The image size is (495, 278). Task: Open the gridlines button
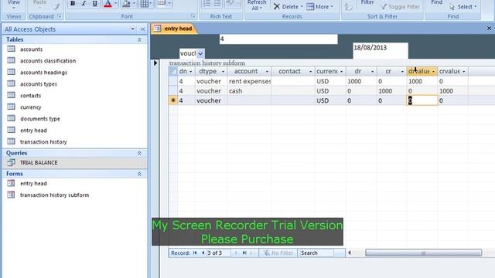145,3
